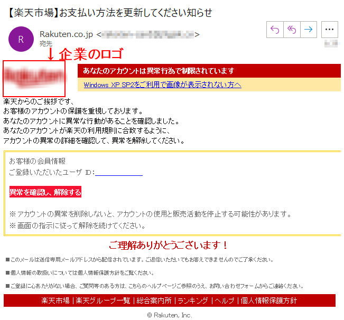Click the red 異常を確認し、解除する button
The height and width of the screenshot is (320, 344).
45,192
